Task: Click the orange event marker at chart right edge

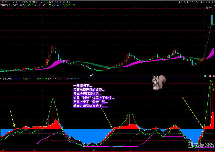Action: (214, 76)
